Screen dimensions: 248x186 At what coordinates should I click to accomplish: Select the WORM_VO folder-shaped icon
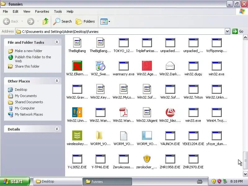[99, 135]
